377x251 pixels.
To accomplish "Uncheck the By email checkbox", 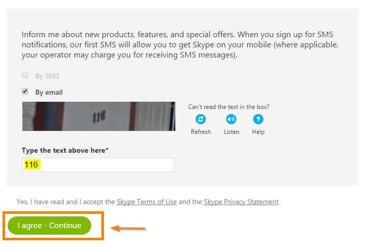I will (25, 91).
